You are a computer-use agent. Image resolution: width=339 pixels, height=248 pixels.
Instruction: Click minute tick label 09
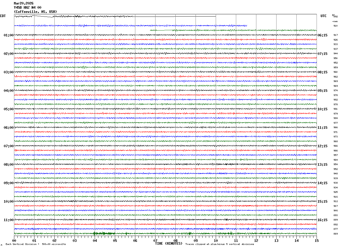196,240
